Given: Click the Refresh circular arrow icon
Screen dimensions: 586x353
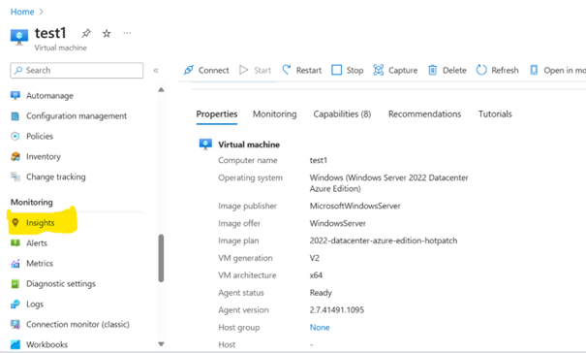Looking at the screenshot, I should [x=481, y=70].
